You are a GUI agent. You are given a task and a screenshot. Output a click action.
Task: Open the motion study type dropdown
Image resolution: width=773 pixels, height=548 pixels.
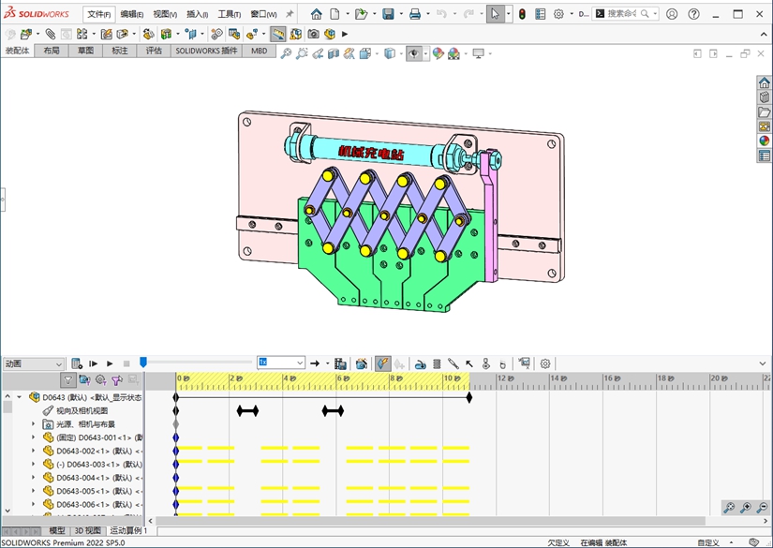click(x=58, y=363)
